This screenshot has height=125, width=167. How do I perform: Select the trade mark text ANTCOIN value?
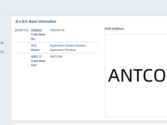coord(56,57)
